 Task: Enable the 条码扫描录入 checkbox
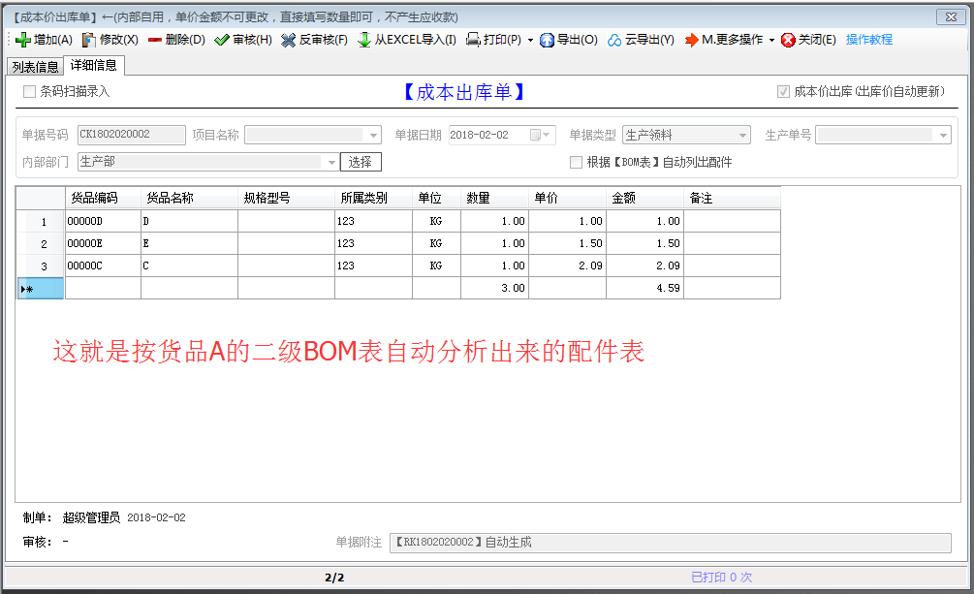pyautogui.click(x=29, y=92)
